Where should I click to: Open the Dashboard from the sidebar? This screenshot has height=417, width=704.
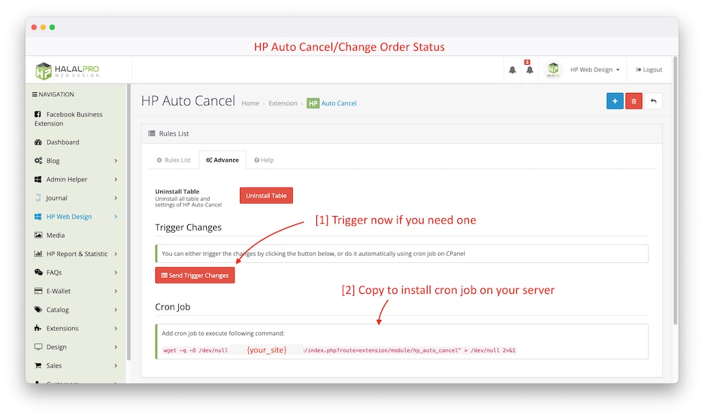65,142
